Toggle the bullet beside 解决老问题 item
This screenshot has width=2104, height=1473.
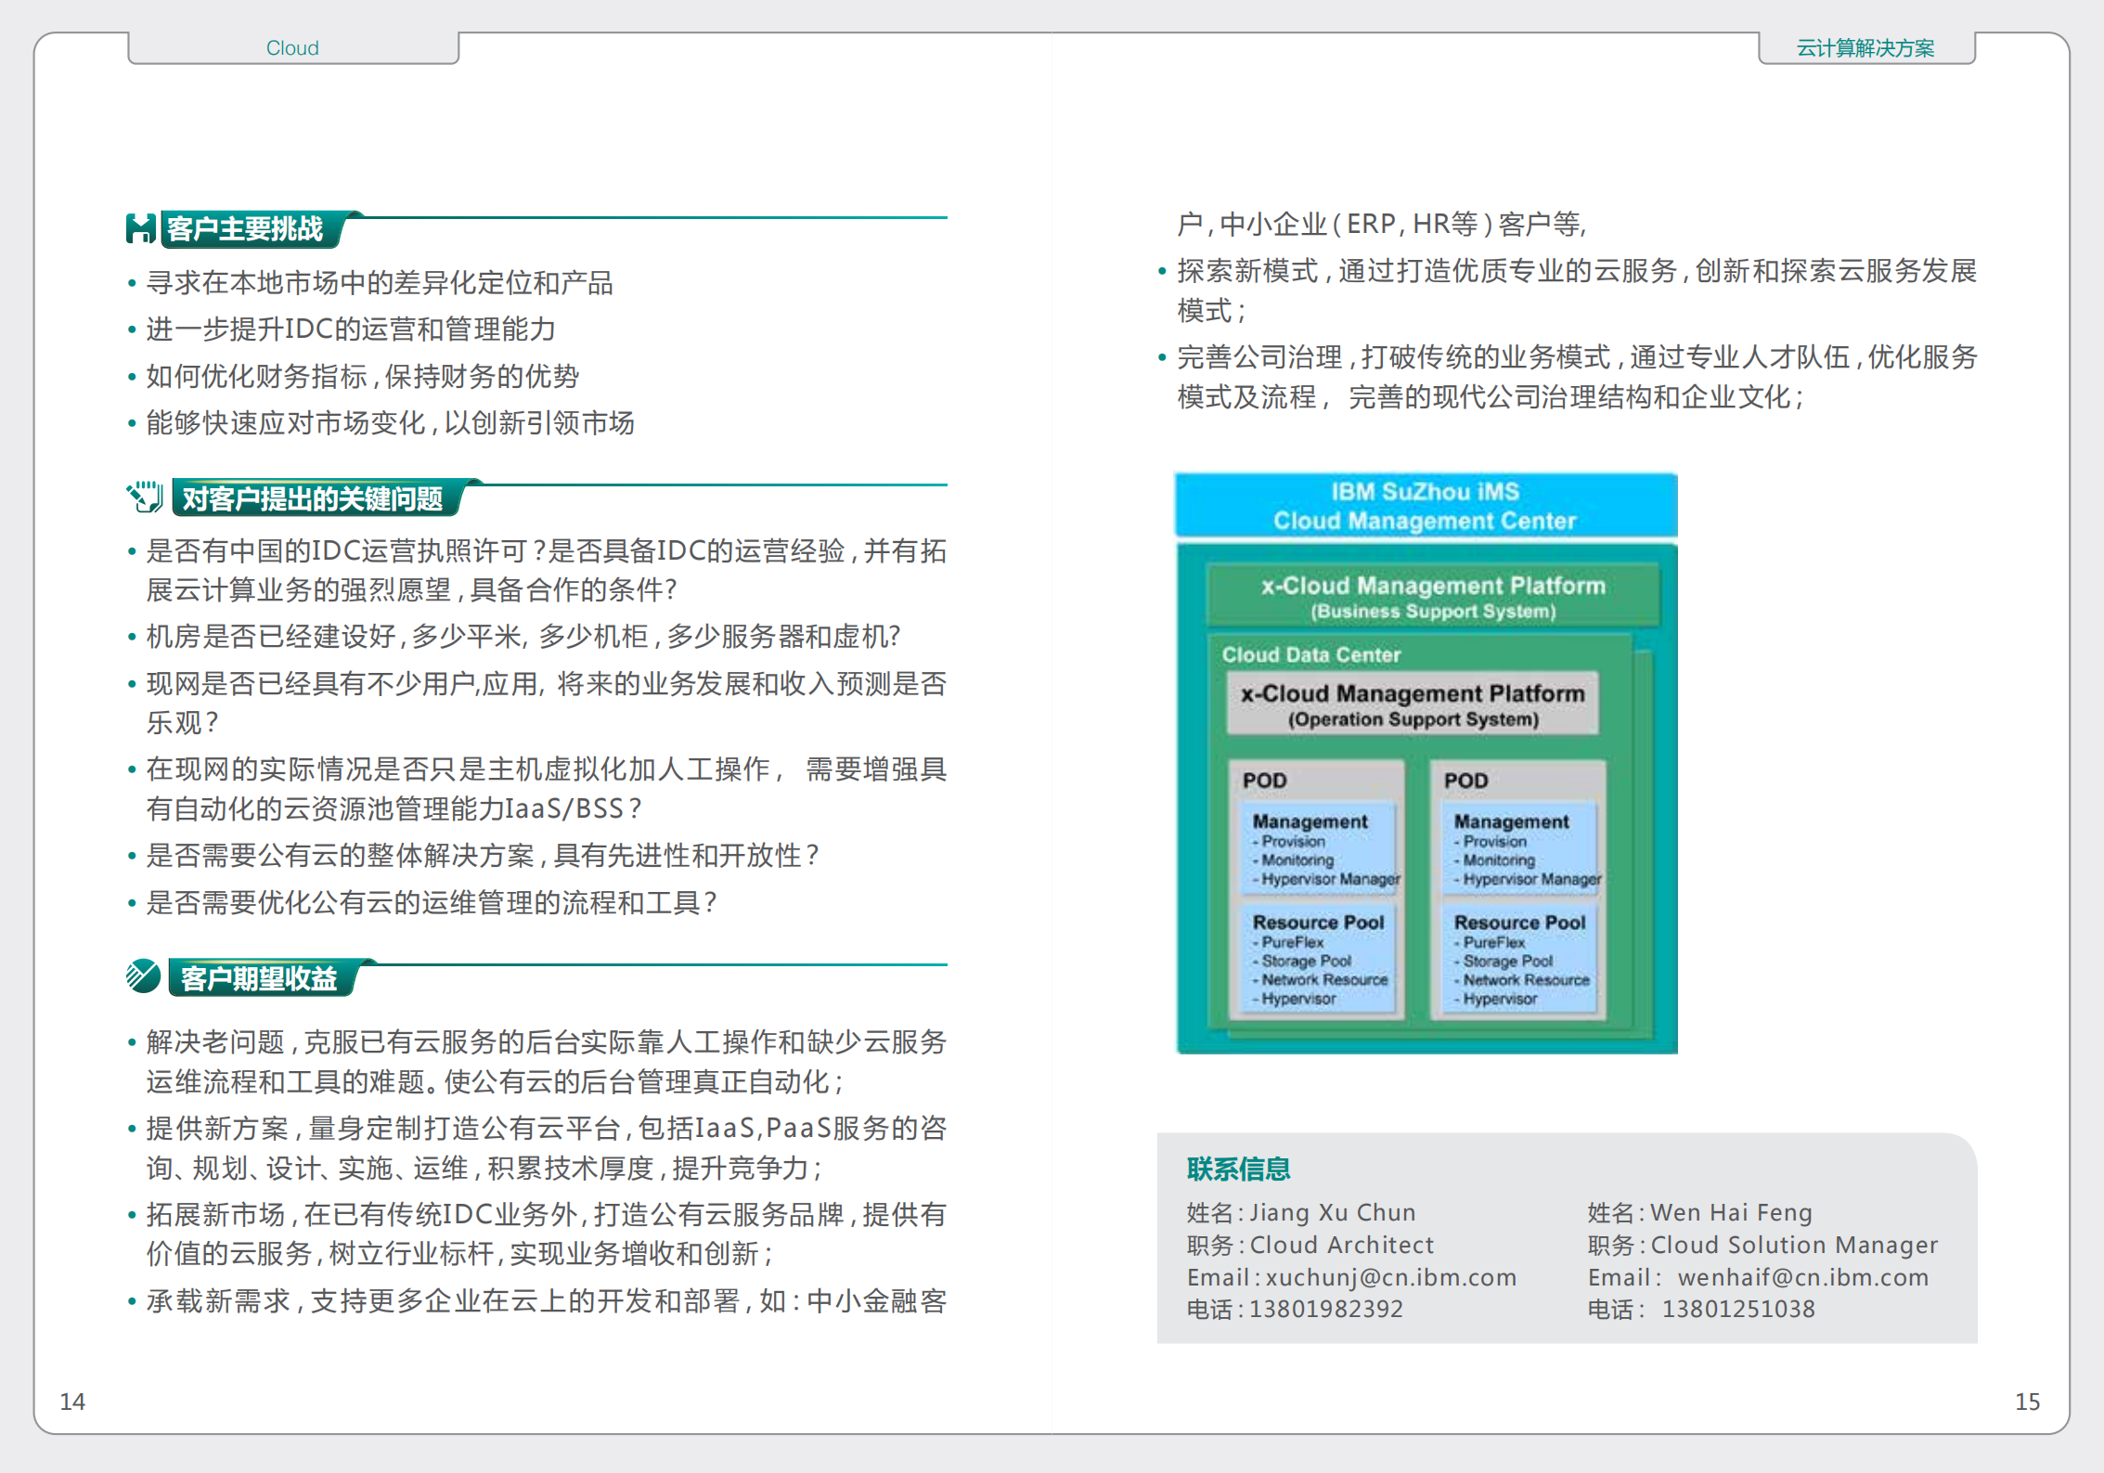pyautogui.click(x=132, y=1041)
